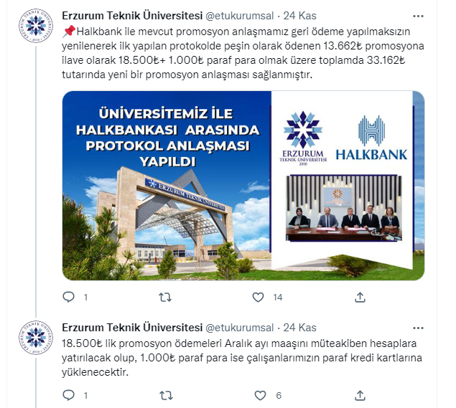
Task: Reply to the 18.500₺ promosyon ödemeleri tweet
Action: click(x=69, y=395)
